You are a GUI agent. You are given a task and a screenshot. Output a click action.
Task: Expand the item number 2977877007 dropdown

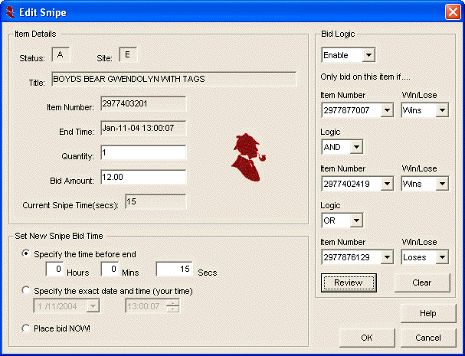click(387, 110)
